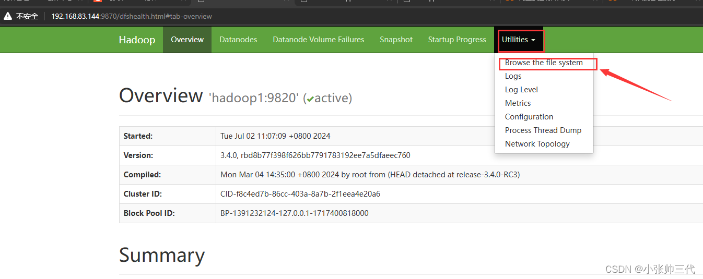Click the Compiled: row label

point(142,175)
